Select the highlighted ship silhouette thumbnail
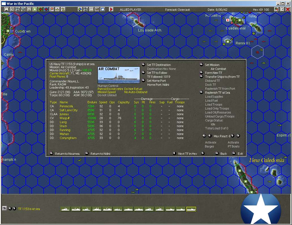The height and width of the screenshot is (225, 292). [x=191, y=209]
